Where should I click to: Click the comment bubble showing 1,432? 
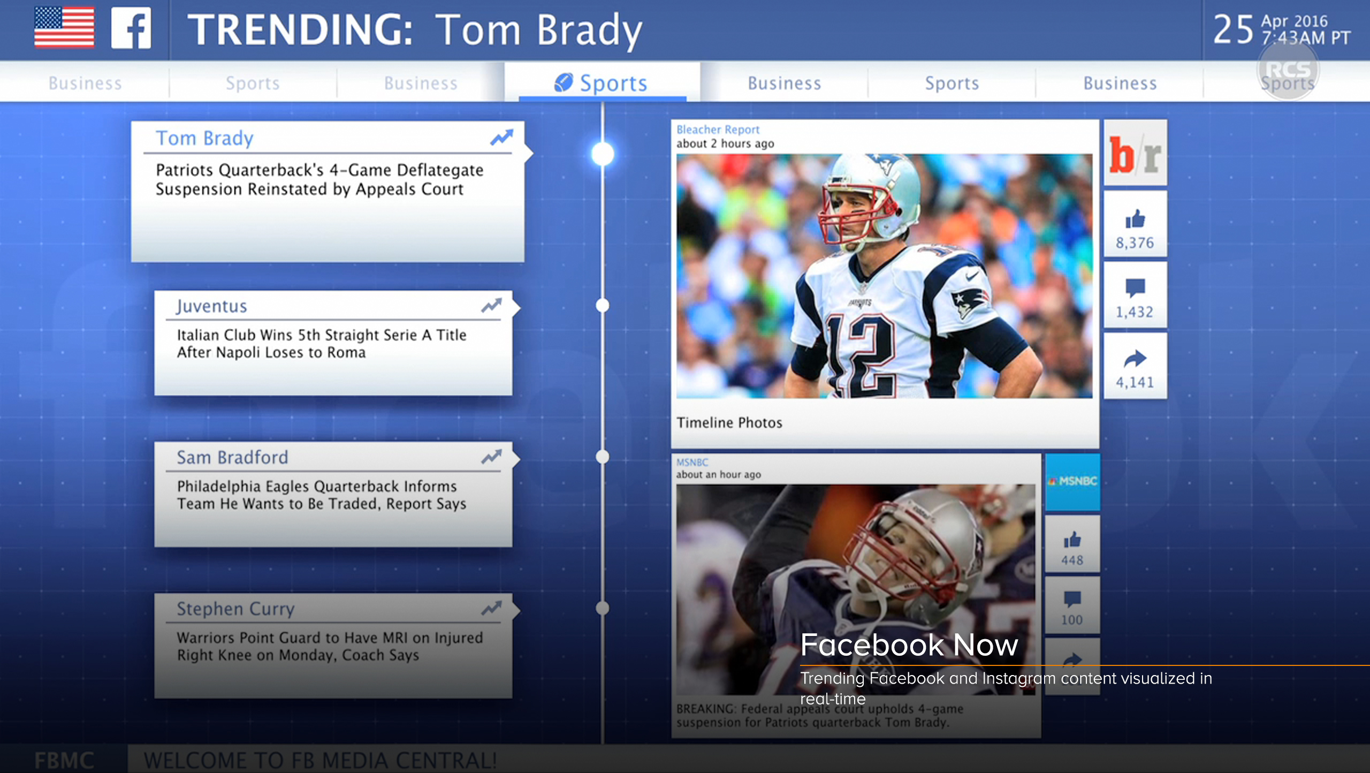[1135, 288]
